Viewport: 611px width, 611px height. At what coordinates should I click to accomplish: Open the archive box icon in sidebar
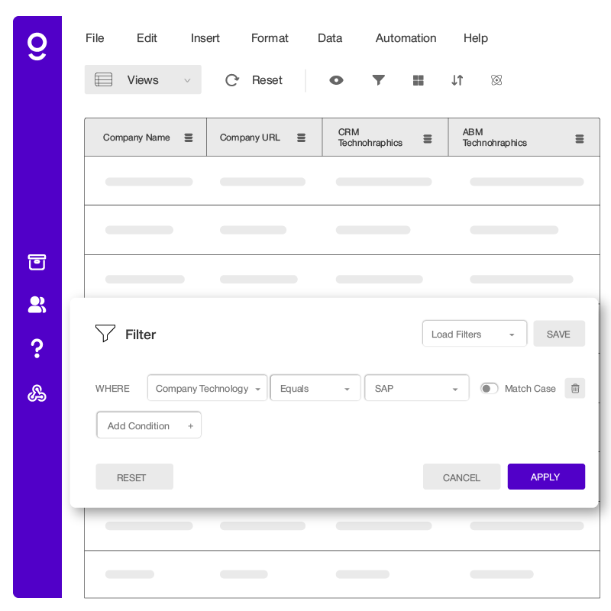pyautogui.click(x=37, y=263)
